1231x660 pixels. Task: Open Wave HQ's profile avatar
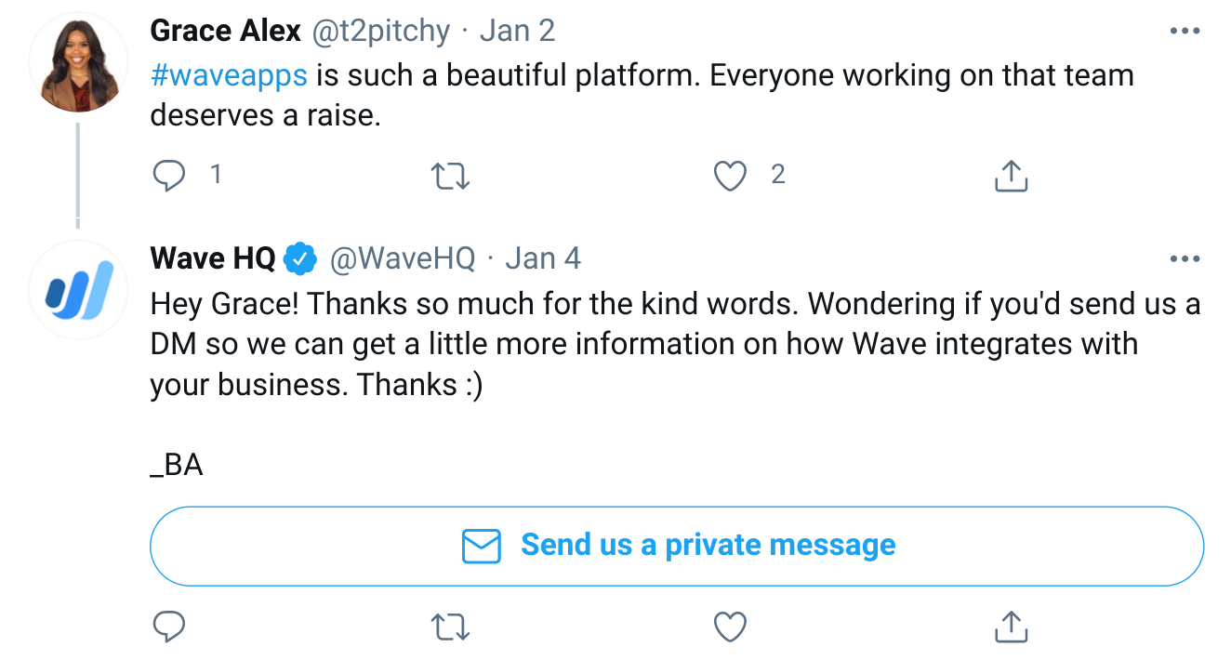coord(78,290)
